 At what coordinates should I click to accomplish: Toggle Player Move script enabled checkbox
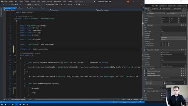click(146, 50)
